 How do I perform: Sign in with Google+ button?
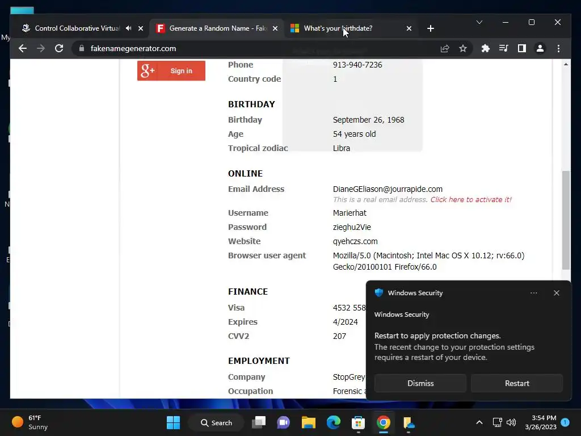click(171, 70)
